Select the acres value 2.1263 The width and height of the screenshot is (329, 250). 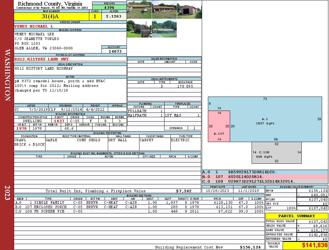[x=113, y=16]
